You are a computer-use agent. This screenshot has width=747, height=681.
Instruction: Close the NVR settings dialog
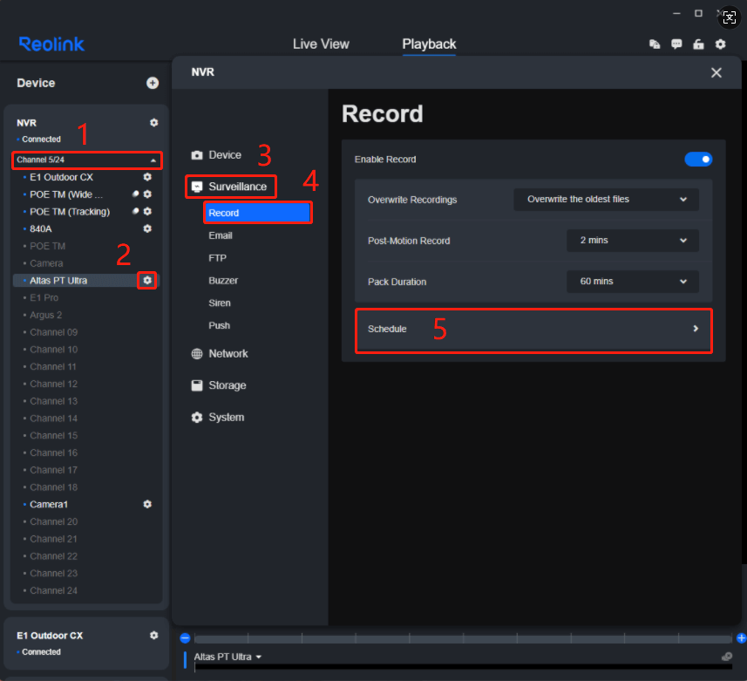[716, 72]
